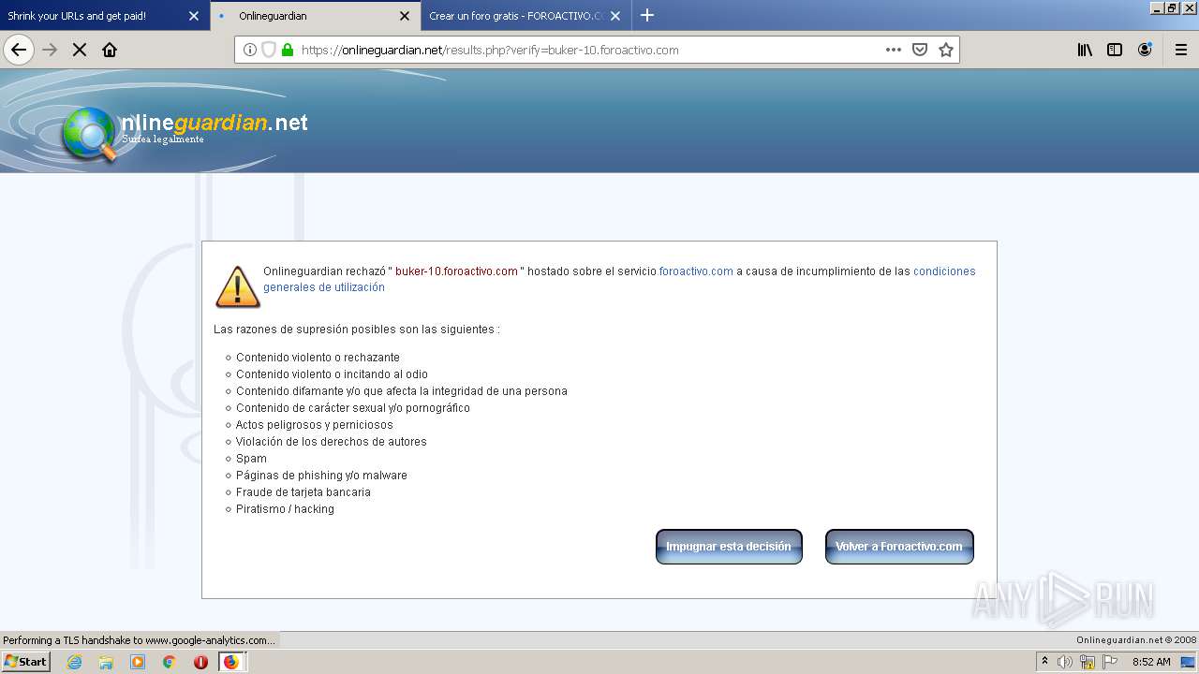Screen dimensions: 1199x674
Task: Go to the Firefox home page
Action: 110,50
